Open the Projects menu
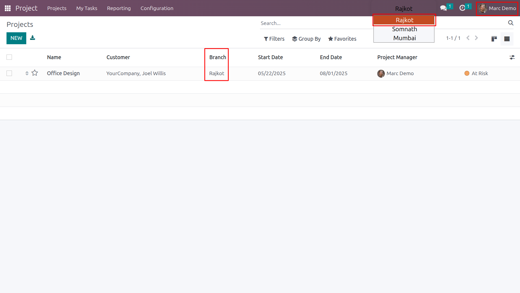Screen dimensions: 520x293 [x=57, y=8]
